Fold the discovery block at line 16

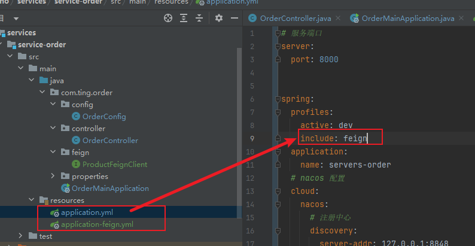click(278, 231)
